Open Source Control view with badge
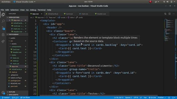177x99 pixels. point(3,28)
